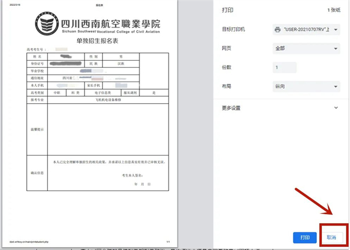Click the 报考专业 row in preview table
The height and width of the screenshot is (250, 350).
coord(97,100)
